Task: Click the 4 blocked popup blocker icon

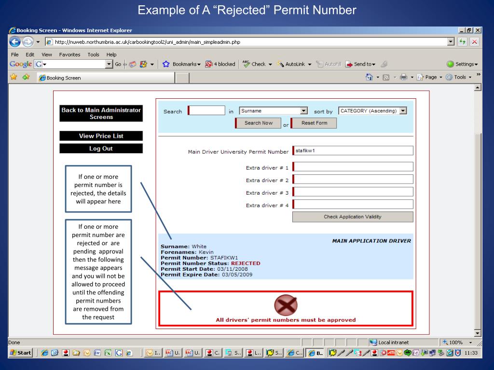Action: pyautogui.click(x=220, y=64)
